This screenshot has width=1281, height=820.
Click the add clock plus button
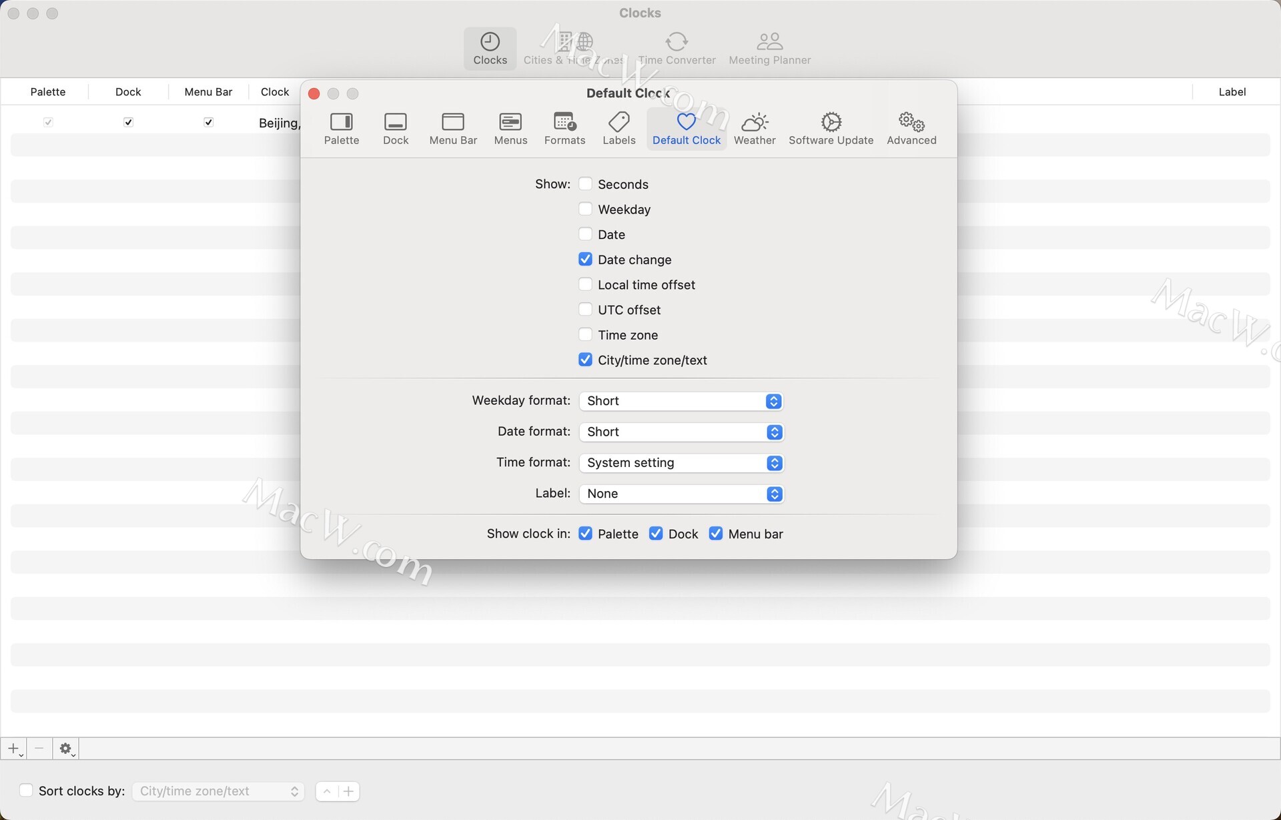pyautogui.click(x=14, y=749)
